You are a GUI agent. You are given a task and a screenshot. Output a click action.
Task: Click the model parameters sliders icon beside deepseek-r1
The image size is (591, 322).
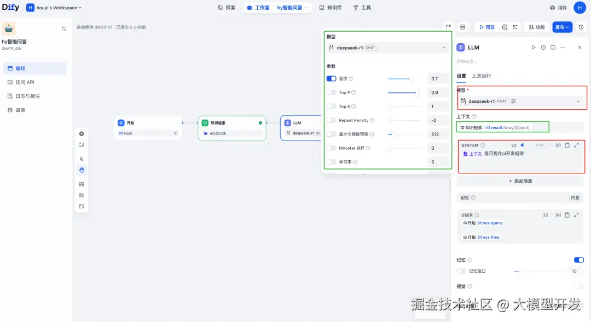513,101
